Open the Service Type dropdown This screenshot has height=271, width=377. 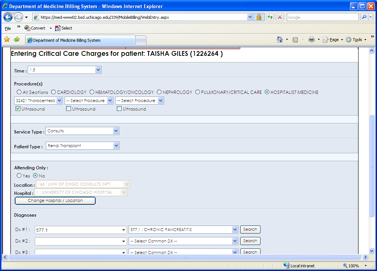click(x=116, y=131)
